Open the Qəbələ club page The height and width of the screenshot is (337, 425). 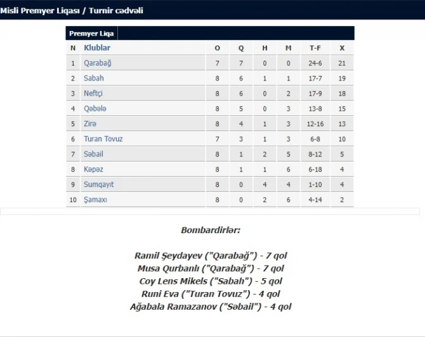[x=95, y=108]
